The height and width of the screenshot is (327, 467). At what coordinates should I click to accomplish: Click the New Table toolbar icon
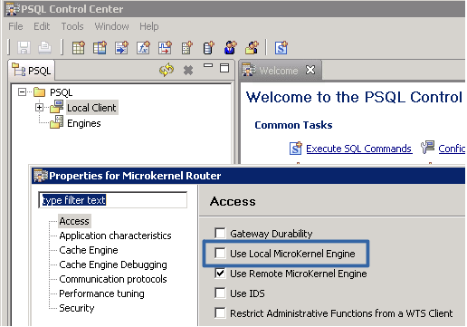[79, 48]
